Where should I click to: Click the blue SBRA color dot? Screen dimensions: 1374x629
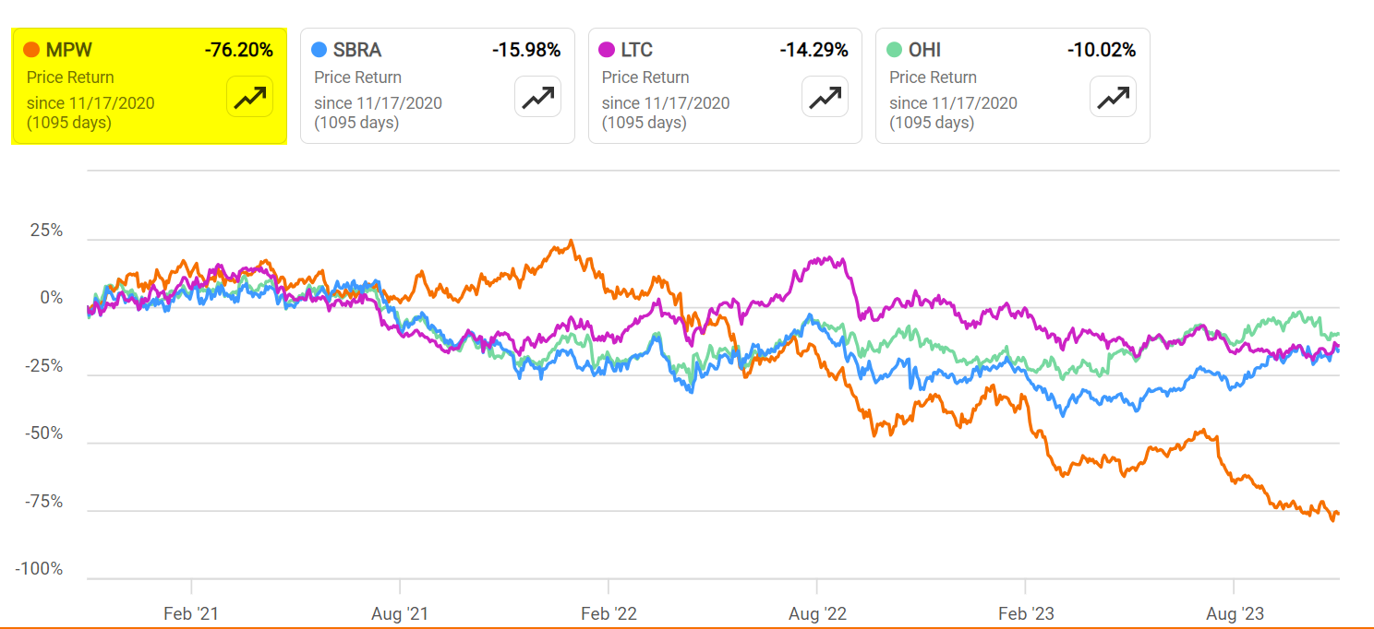pos(319,50)
